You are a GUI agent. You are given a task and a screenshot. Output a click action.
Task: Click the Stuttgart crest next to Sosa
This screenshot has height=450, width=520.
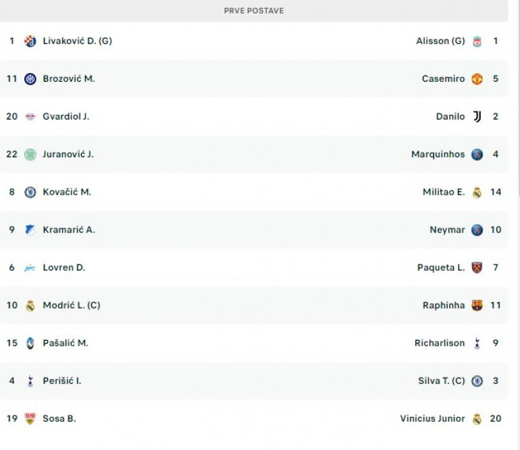point(30,419)
